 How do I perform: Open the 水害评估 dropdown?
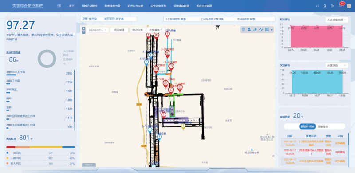click(336, 65)
